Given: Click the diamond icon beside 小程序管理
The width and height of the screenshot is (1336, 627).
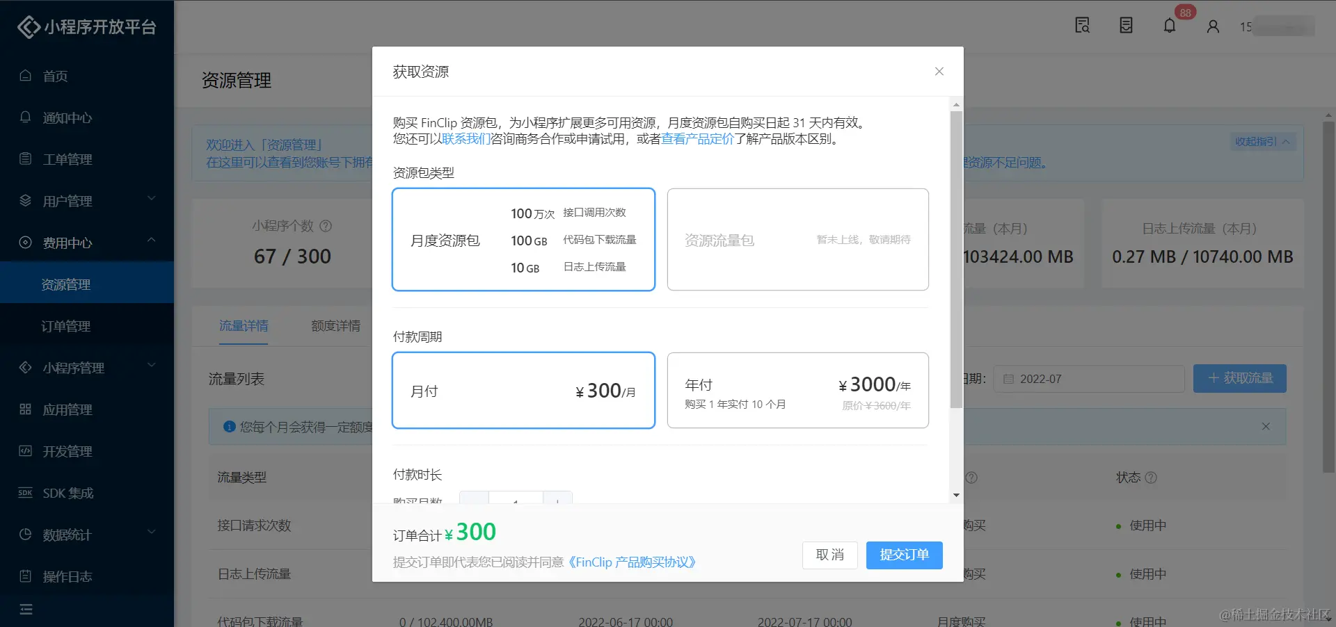Looking at the screenshot, I should pyautogui.click(x=26, y=367).
